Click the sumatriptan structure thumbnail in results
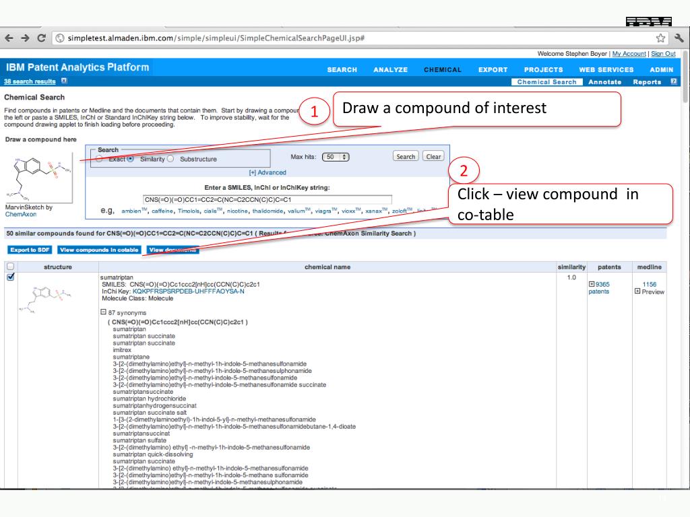The width and height of the screenshot is (690, 517). pos(45,299)
